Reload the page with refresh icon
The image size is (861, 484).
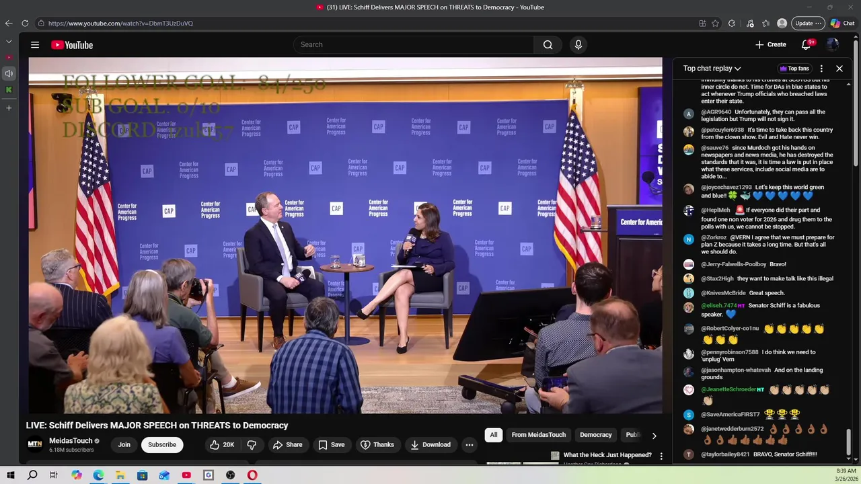[x=25, y=23]
